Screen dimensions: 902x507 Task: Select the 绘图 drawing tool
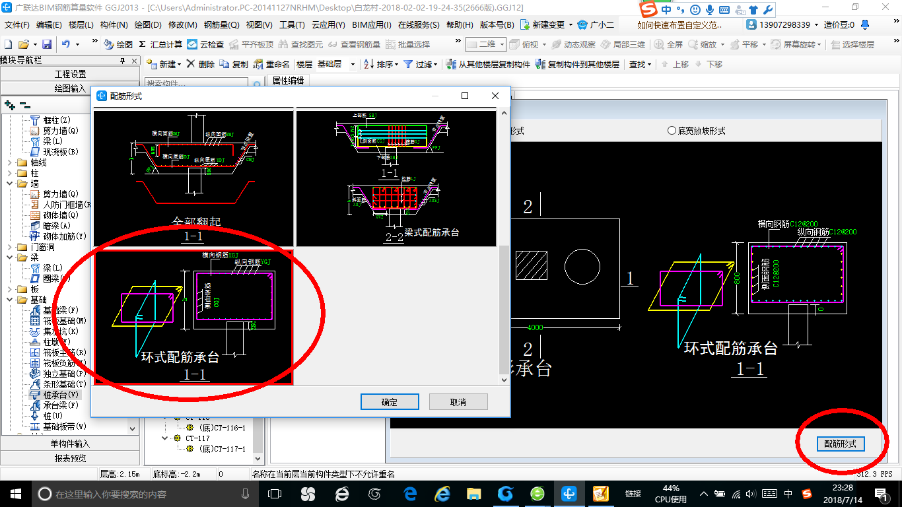click(118, 44)
